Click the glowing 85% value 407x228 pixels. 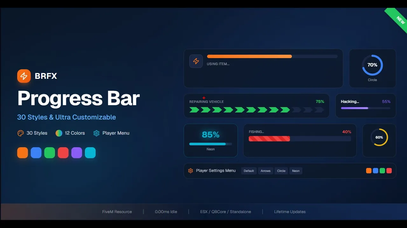210,135
